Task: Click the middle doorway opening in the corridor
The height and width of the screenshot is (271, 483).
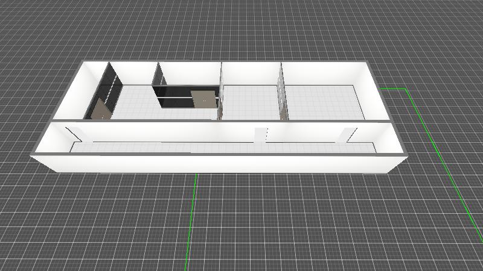Action: 261,135
